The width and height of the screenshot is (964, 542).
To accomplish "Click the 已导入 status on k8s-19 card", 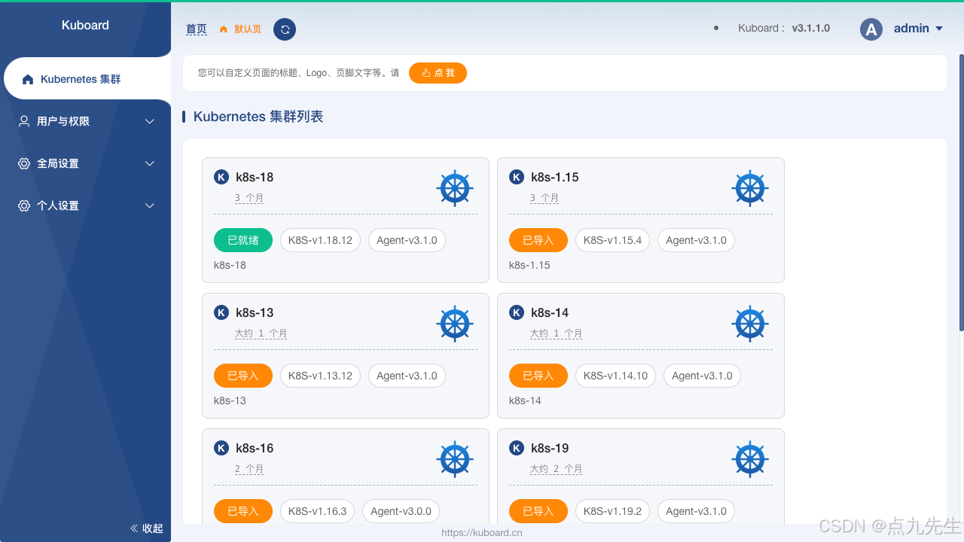I will (538, 511).
